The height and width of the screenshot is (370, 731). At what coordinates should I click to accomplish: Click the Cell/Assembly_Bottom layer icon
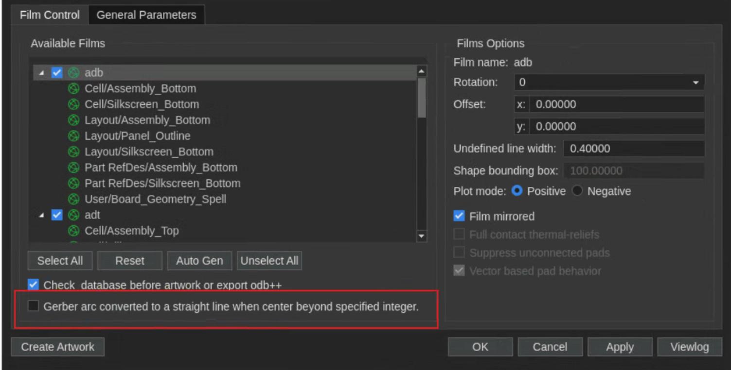tap(73, 89)
